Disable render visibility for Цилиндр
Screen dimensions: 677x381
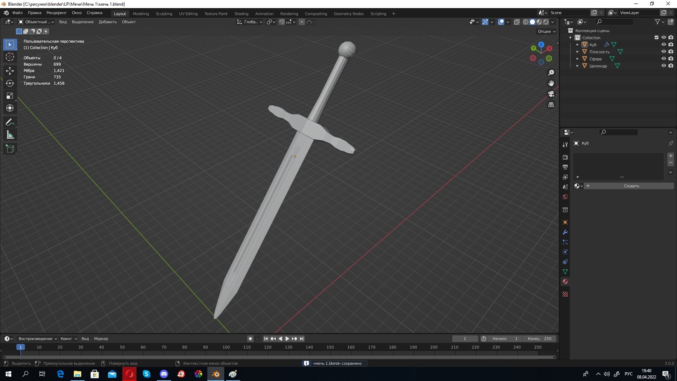click(671, 65)
